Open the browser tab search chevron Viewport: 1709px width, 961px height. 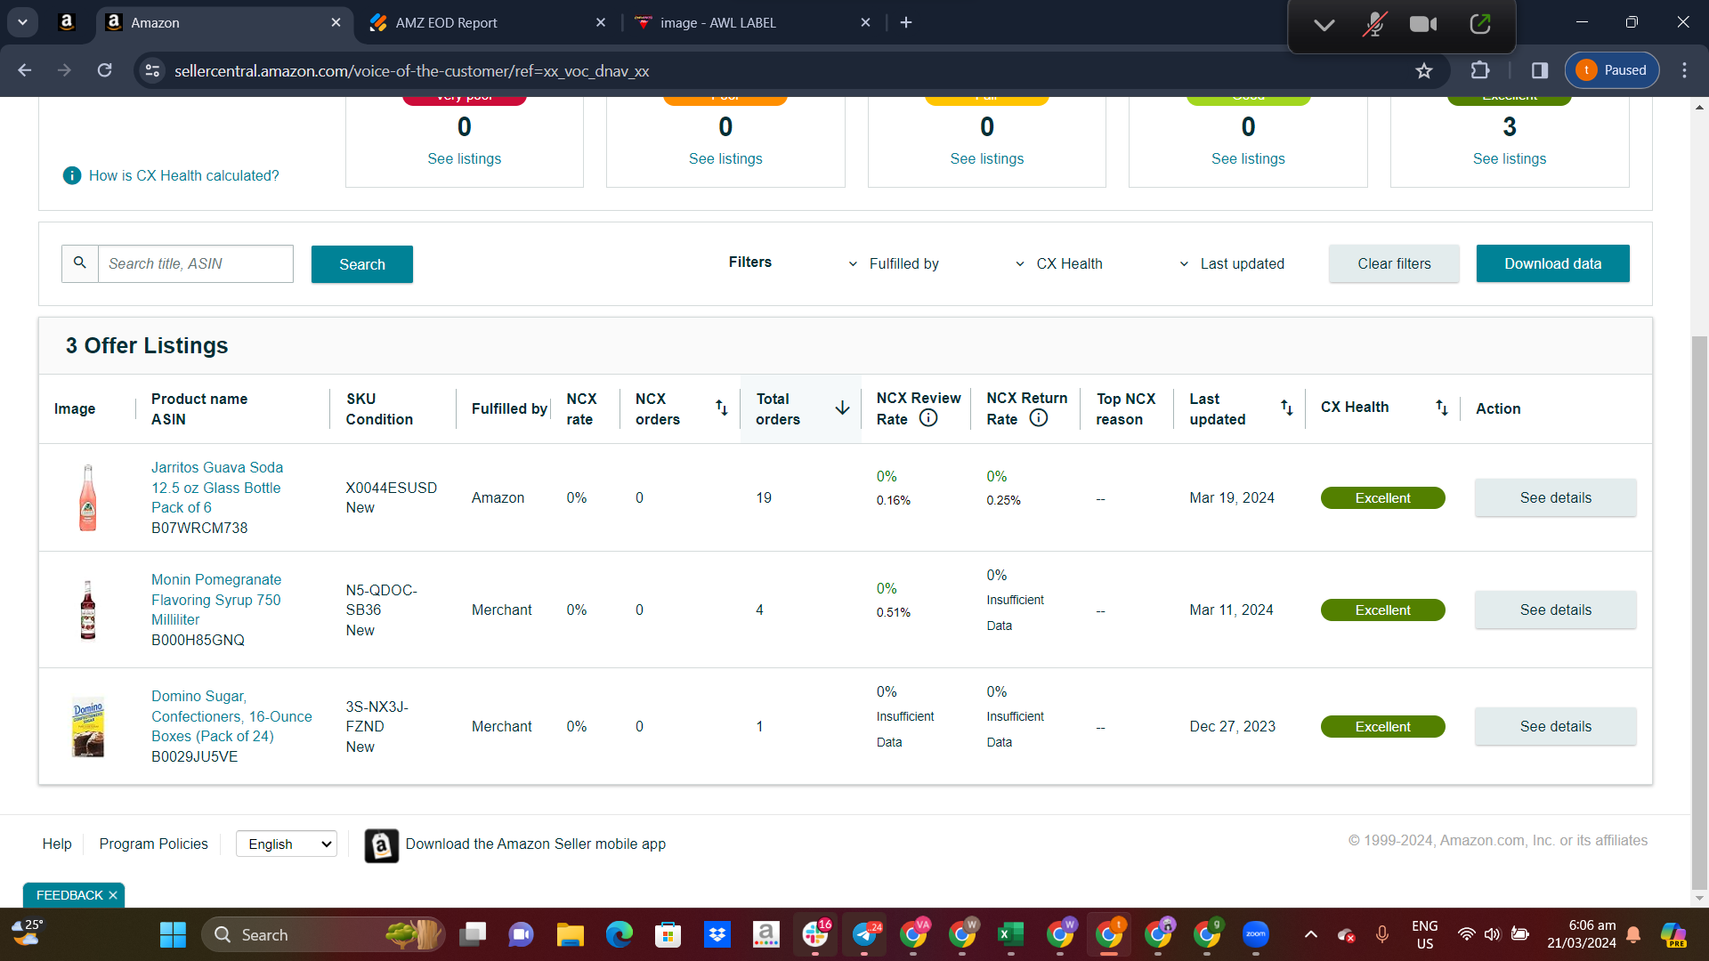pos(22,22)
